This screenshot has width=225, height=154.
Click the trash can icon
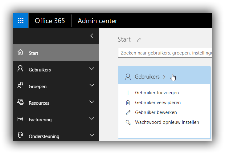(x=128, y=103)
